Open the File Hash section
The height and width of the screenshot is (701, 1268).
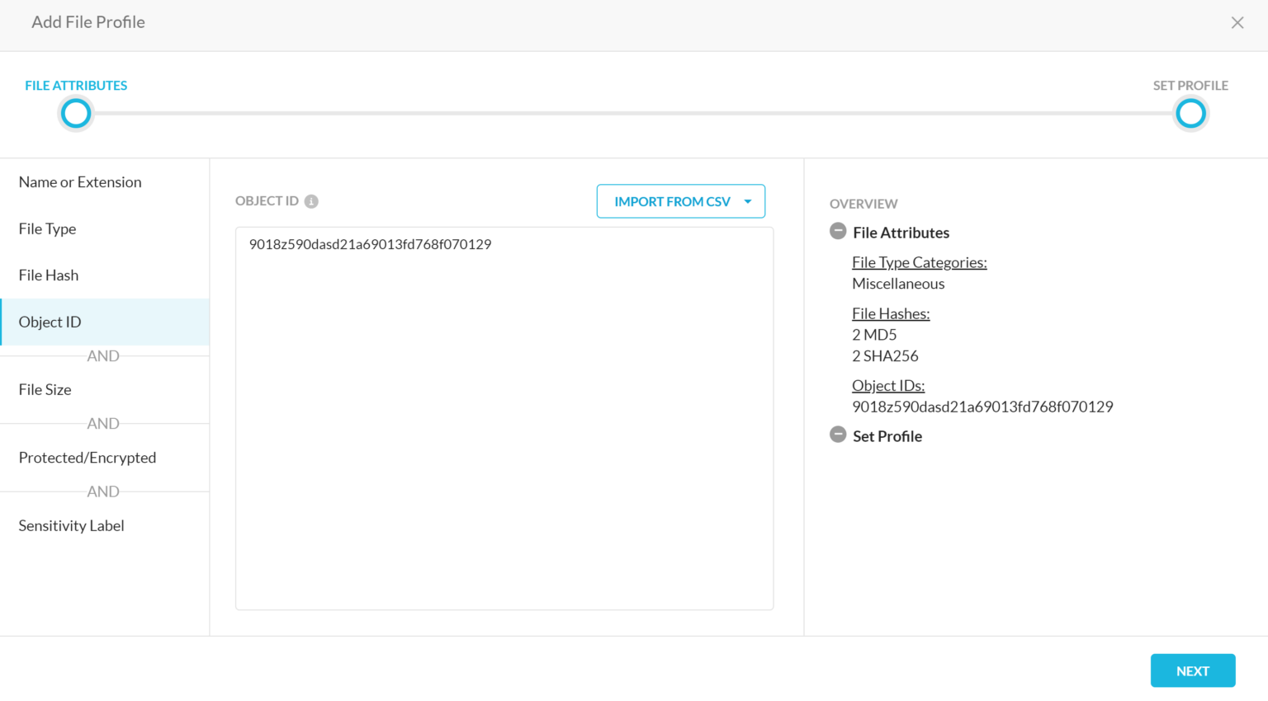[48, 275]
